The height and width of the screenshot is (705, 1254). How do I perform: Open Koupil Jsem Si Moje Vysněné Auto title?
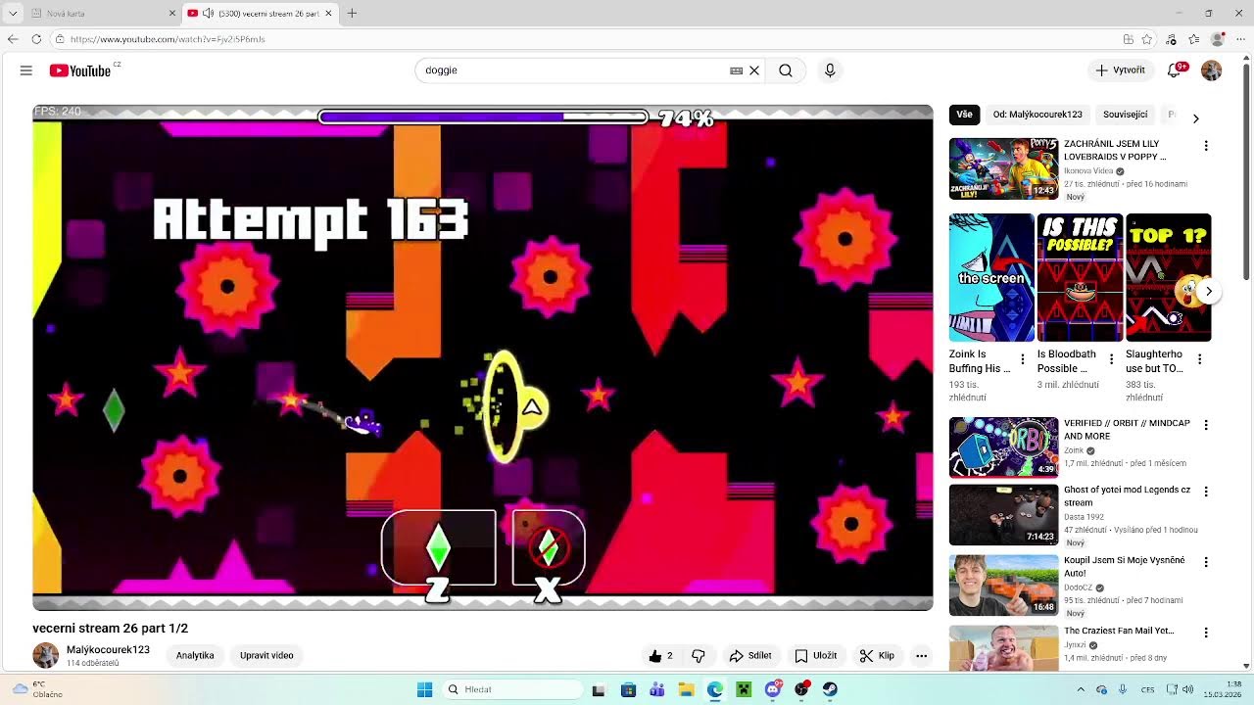pyautogui.click(x=1125, y=566)
